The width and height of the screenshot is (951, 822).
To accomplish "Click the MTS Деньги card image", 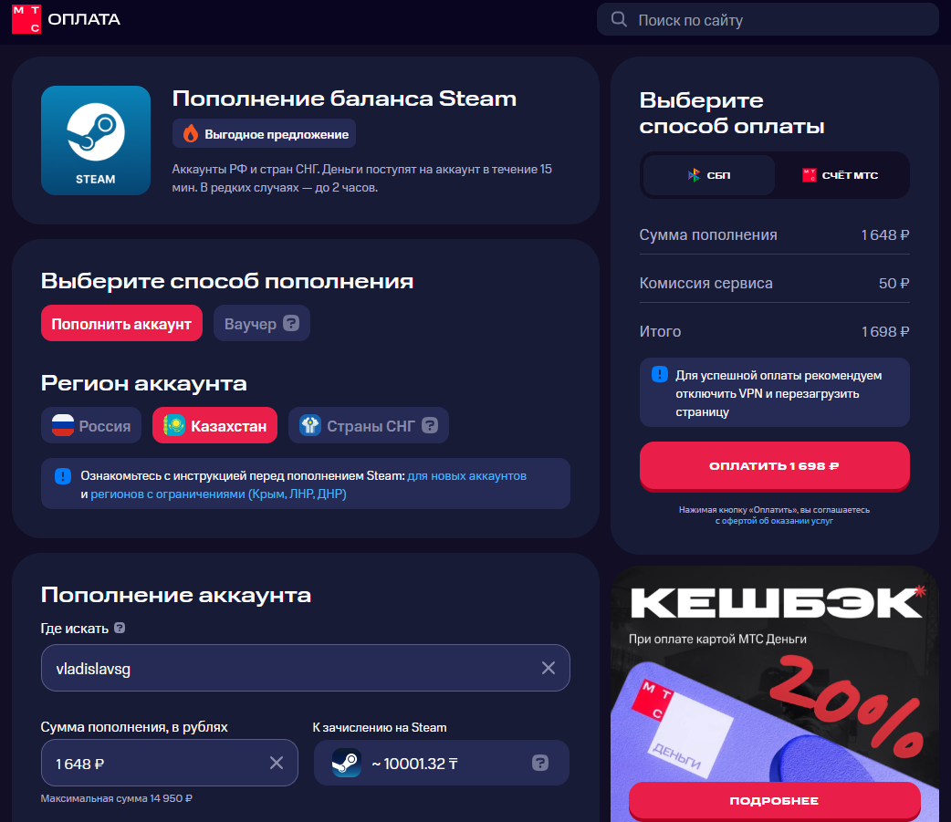I will pyautogui.click(x=775, y=722).
